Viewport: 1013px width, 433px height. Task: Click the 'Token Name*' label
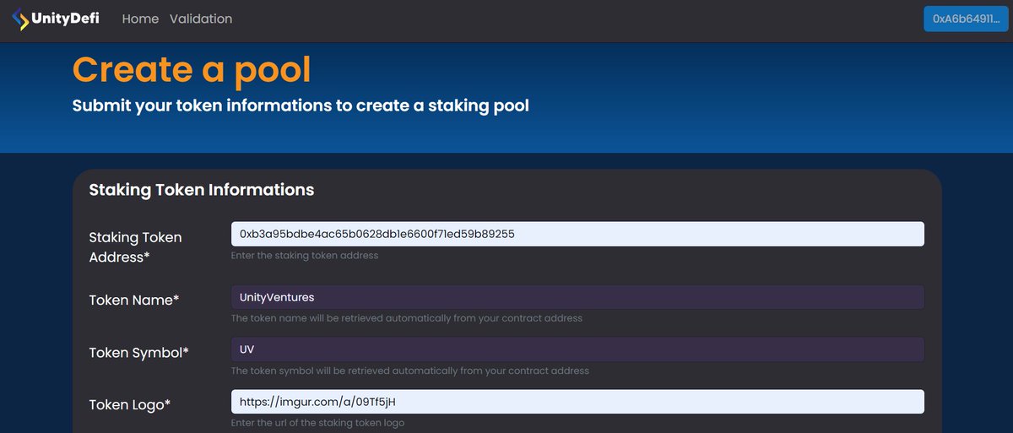point(134,300)
